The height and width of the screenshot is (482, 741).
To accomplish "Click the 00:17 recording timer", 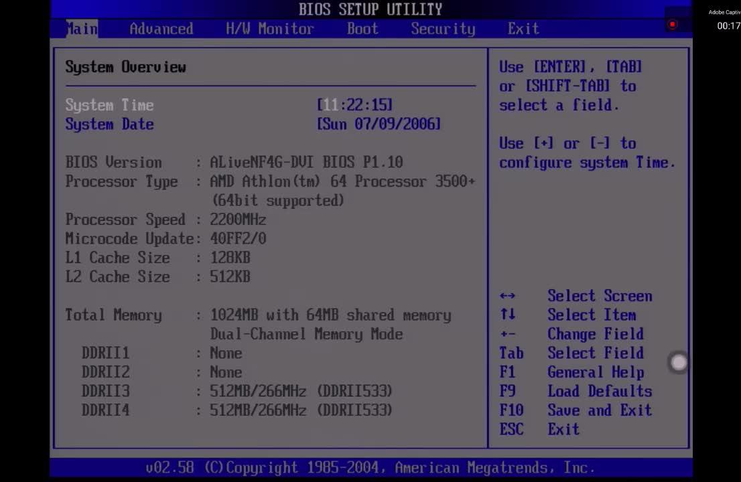I will [728, 26].
